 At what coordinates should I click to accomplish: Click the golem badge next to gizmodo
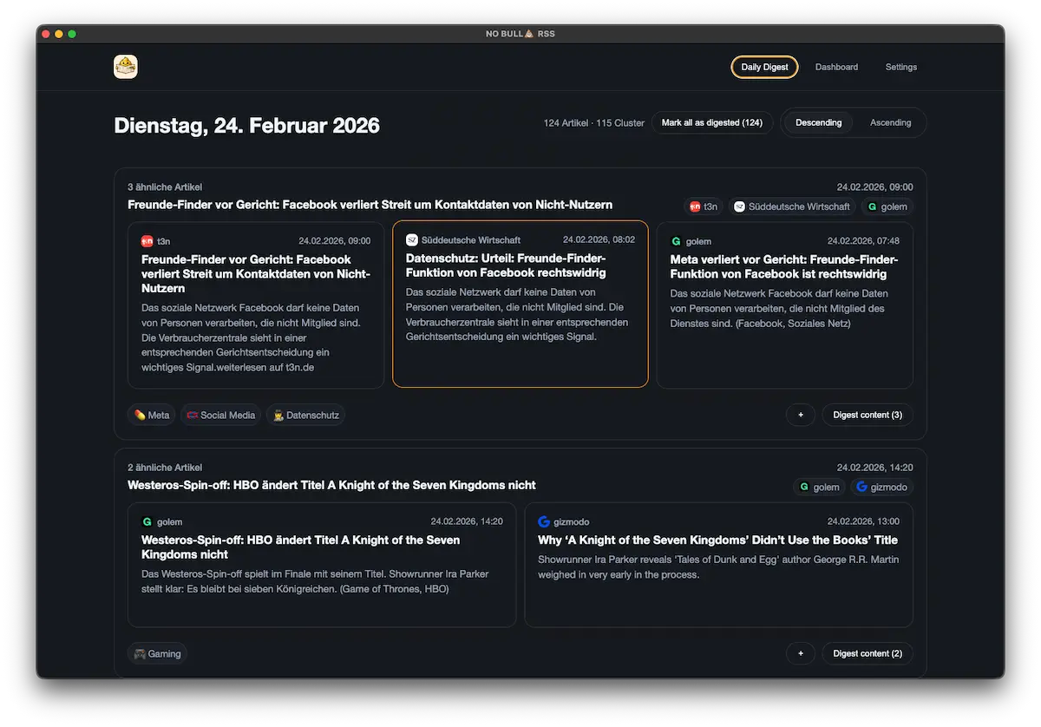coord(819,487)
